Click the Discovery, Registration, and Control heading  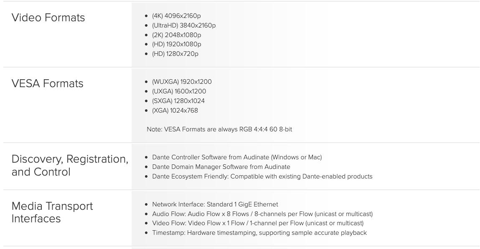[x=70, y=165]
